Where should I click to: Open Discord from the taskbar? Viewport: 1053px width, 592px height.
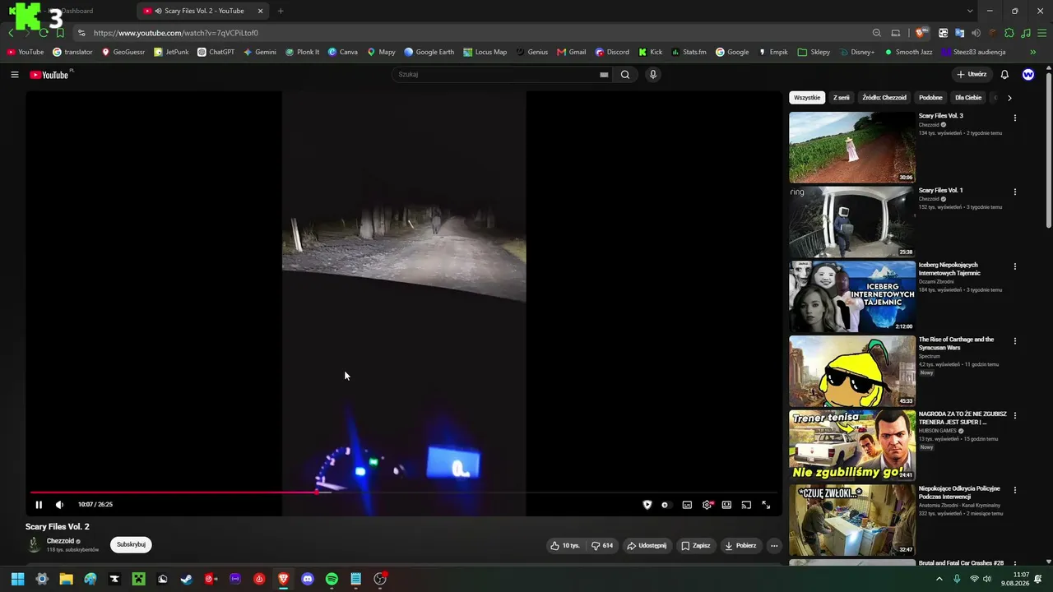(x=308, y=579)
